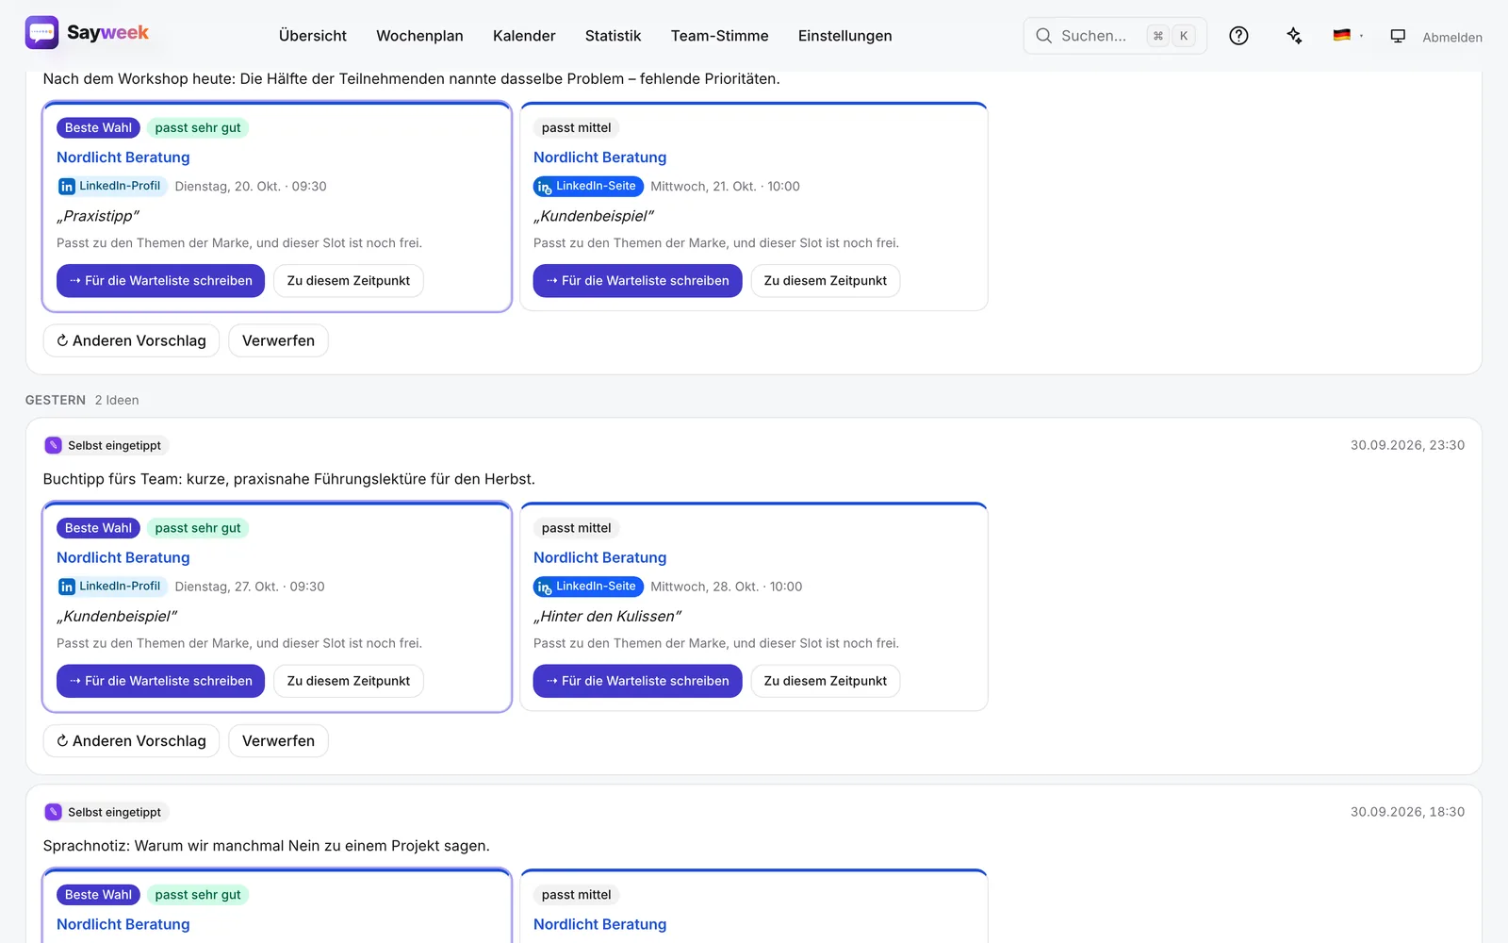Click the pencil icon of the Buchtipp idea
The height and width of the screenshot is (943, 1508).
tap(54, 445)
